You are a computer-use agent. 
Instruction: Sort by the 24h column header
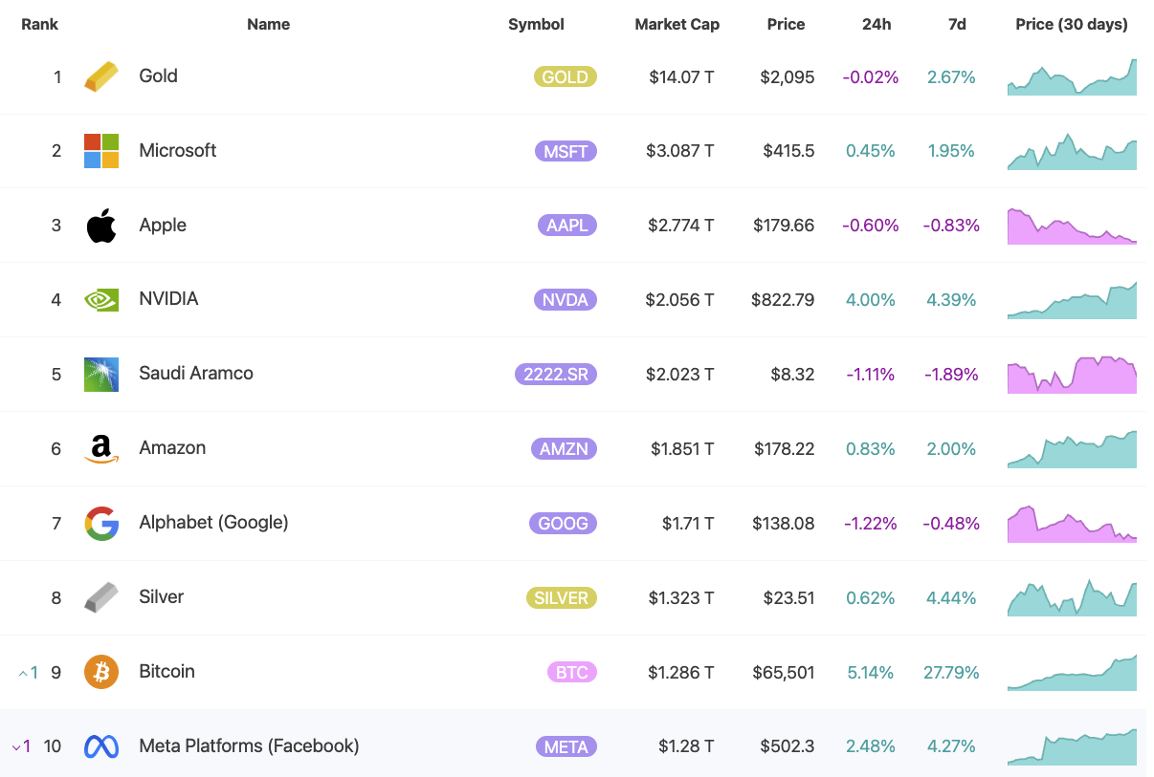pyautogui.click(x=876, y=25)
